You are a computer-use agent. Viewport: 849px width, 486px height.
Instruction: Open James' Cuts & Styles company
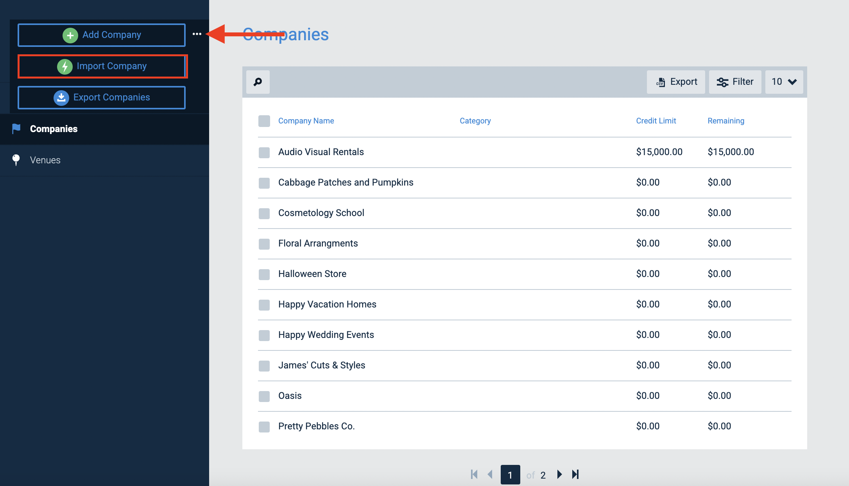322,365
